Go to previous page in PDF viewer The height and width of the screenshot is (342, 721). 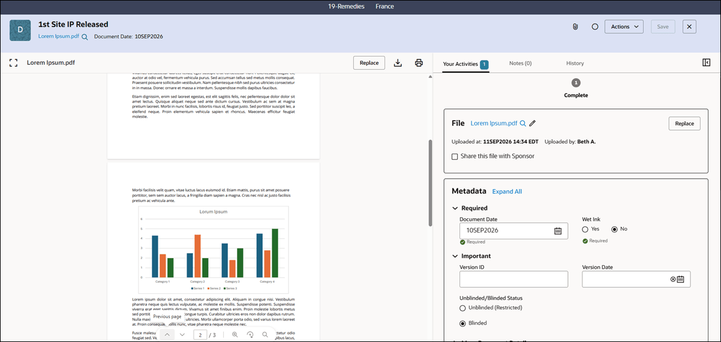167,335
